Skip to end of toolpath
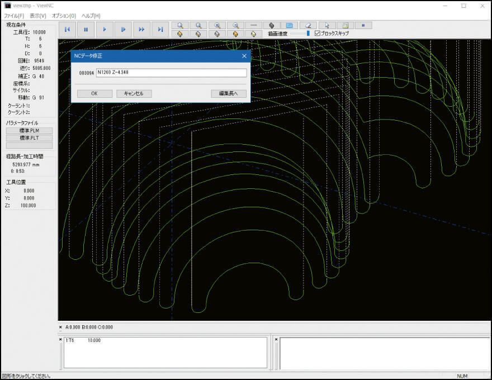The height and width of the screenshot is (380, 492). click(x=160, y=29)
